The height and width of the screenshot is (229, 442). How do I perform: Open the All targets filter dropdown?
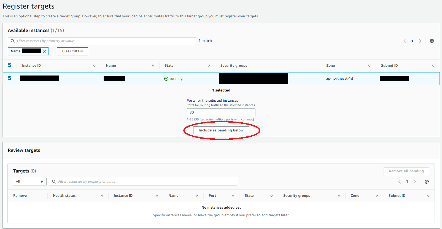[x=30, y=182]
